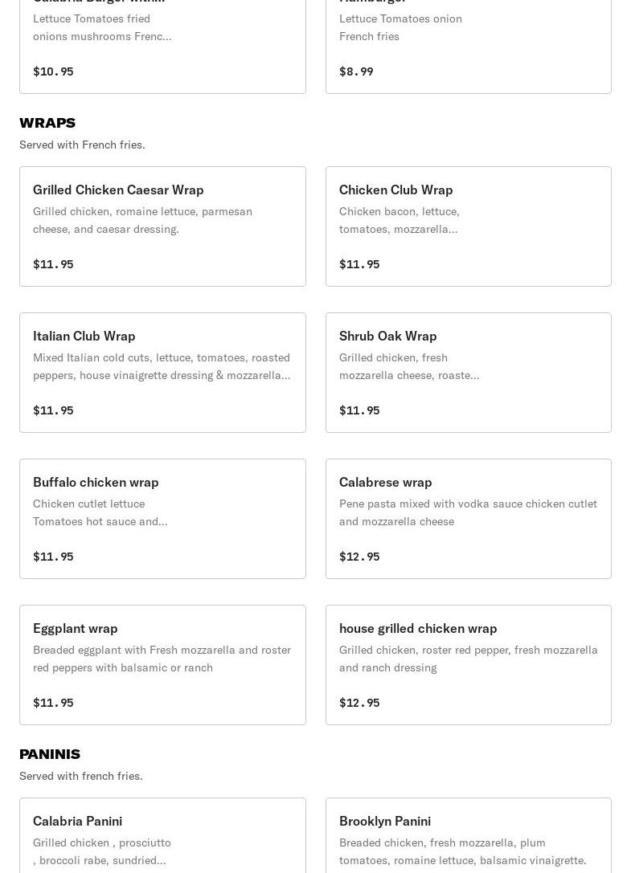
Task: Click the Italian Club Wrap description text
Action: click(162, 366)
